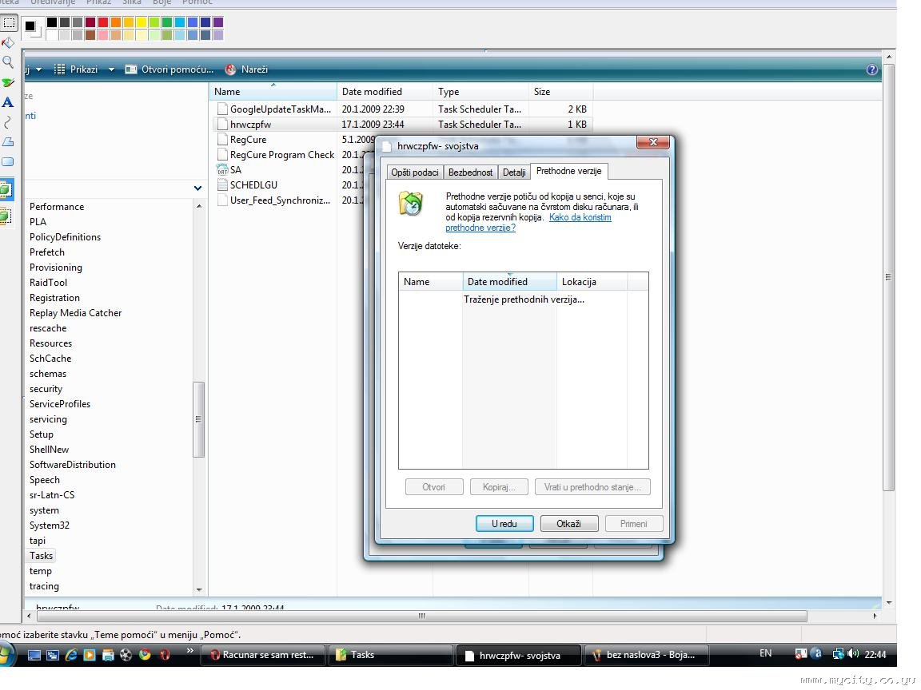This screenshot has width=921, height=690.
Task: Switch to Opšti podaci tab
Action: point(415,172)
